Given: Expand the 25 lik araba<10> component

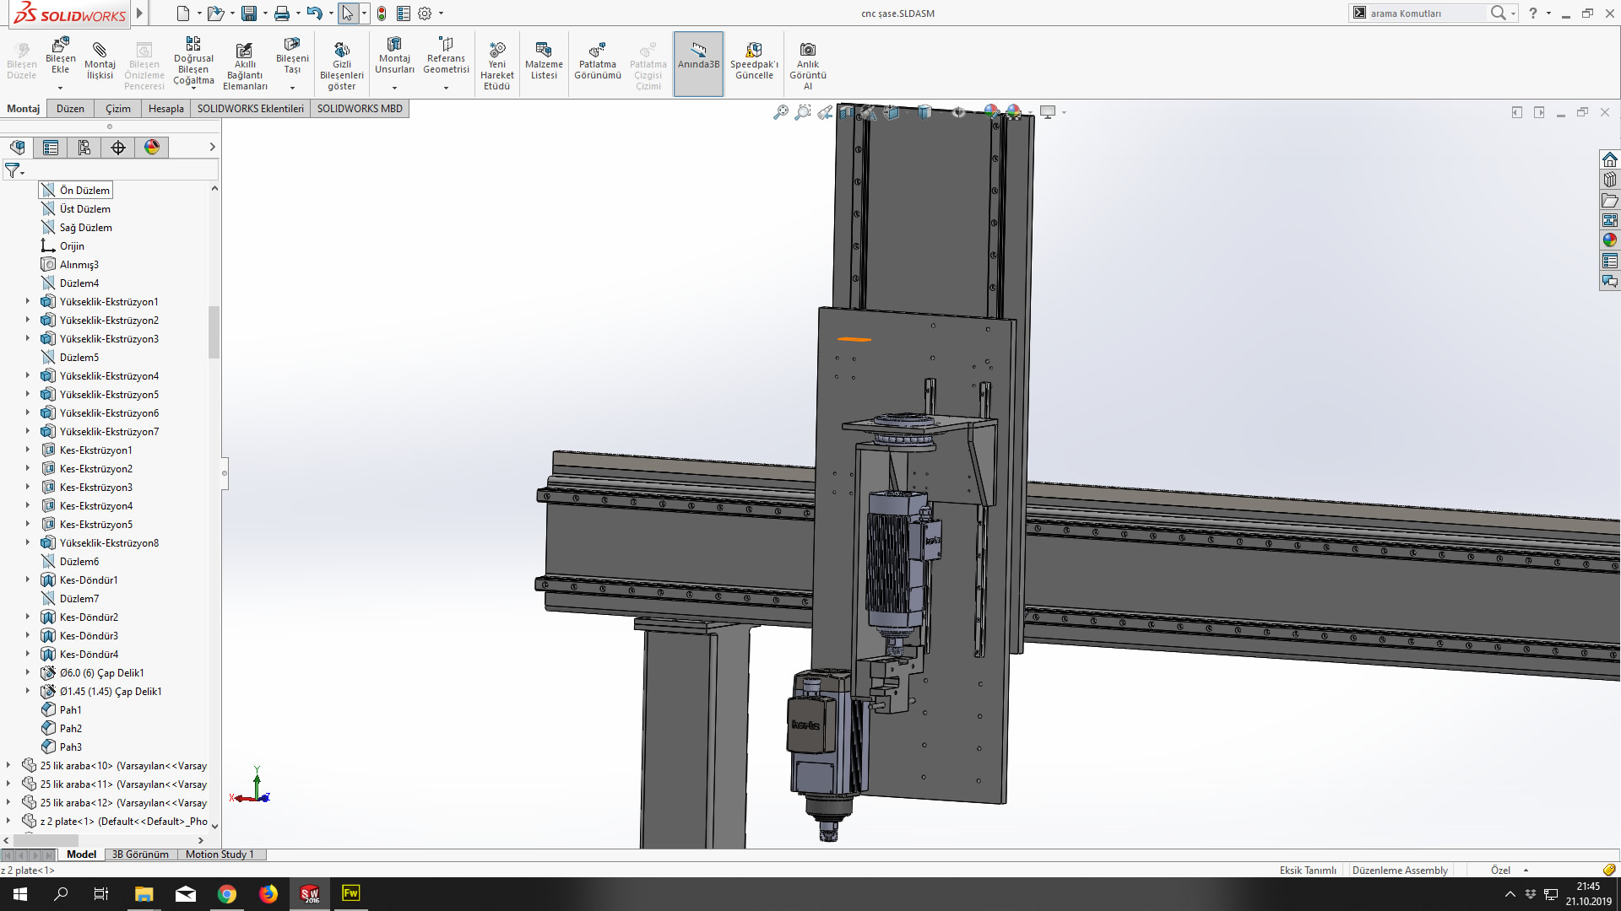Looking at the screenshot, I should coord(8,765).
